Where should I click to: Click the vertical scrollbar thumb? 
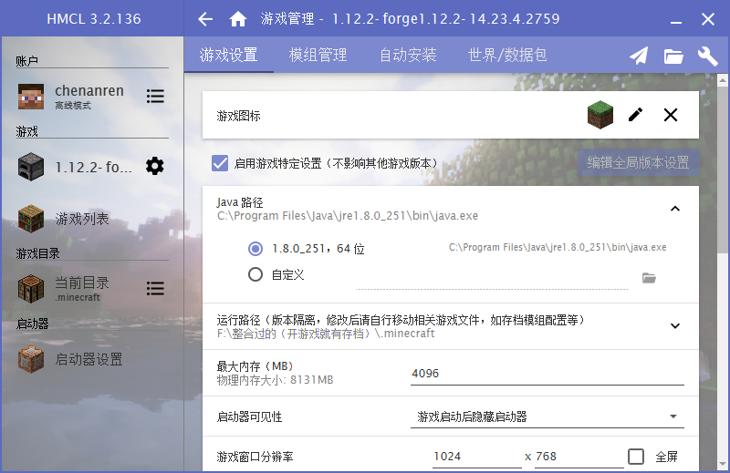point(723,170)
